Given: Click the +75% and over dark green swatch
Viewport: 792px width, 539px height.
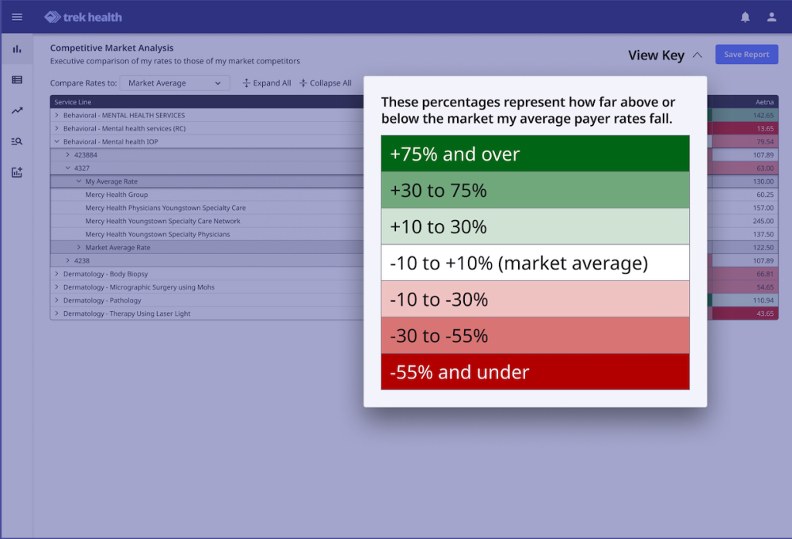Looking at the screenshot, I should (534, 154).
